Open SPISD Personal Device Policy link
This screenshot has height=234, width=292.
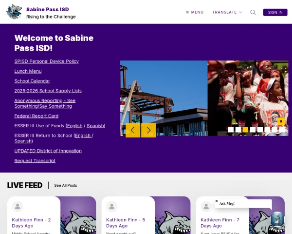pos(47,61)
